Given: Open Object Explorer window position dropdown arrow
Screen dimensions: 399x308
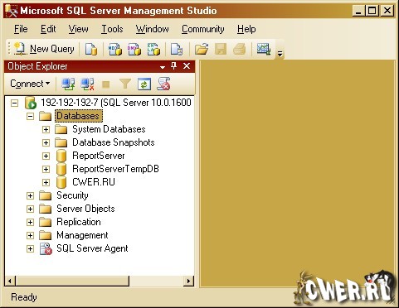Looking at the screenshot, I should tap(163, 67).
